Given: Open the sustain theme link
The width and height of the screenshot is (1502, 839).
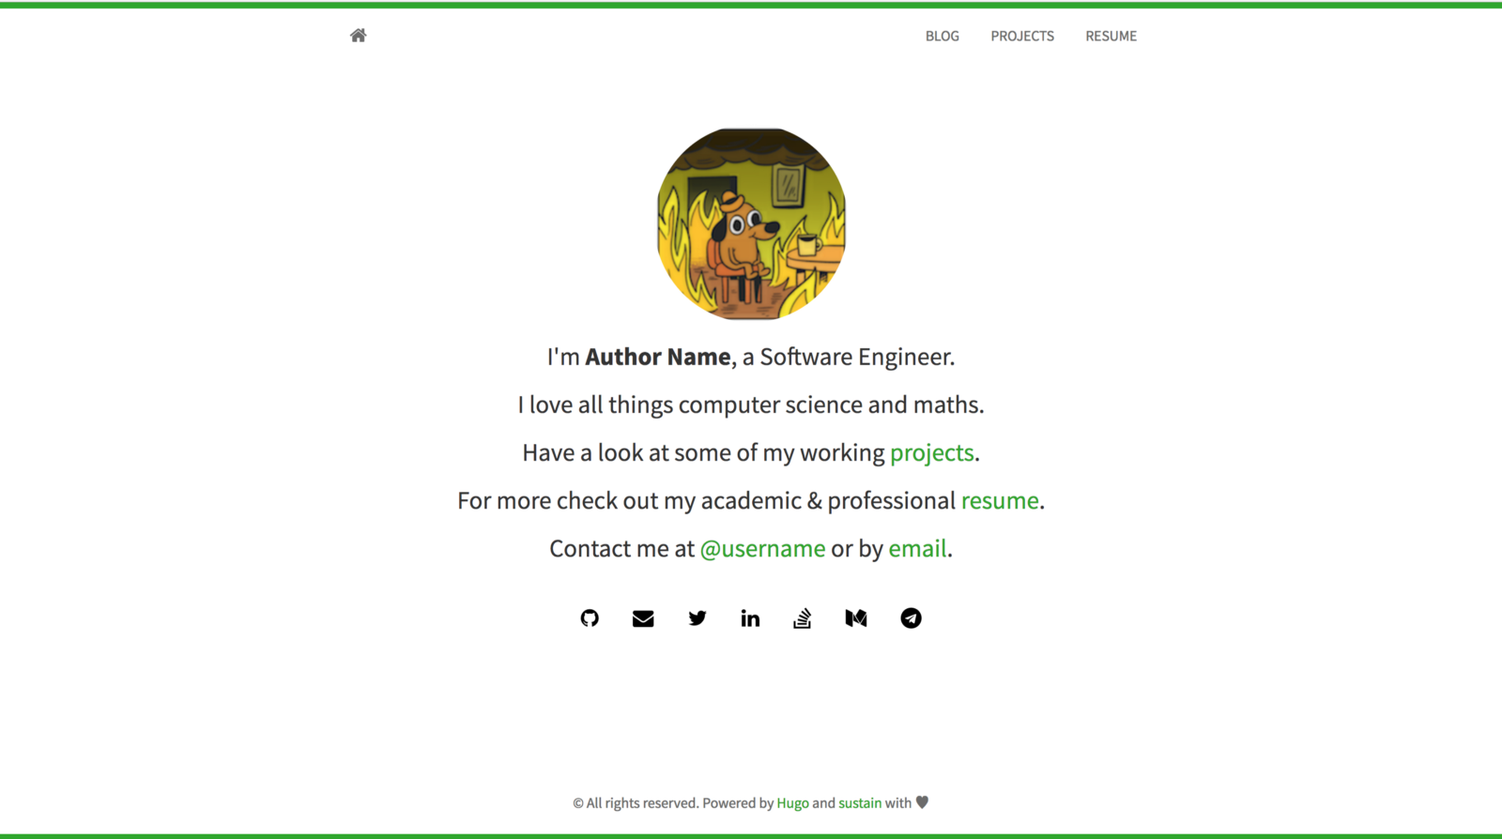Looking at the screenshot, I should click(x=860, y=803).
